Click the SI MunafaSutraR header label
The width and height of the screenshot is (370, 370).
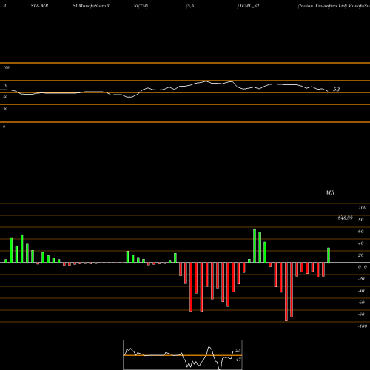[91, 6]
